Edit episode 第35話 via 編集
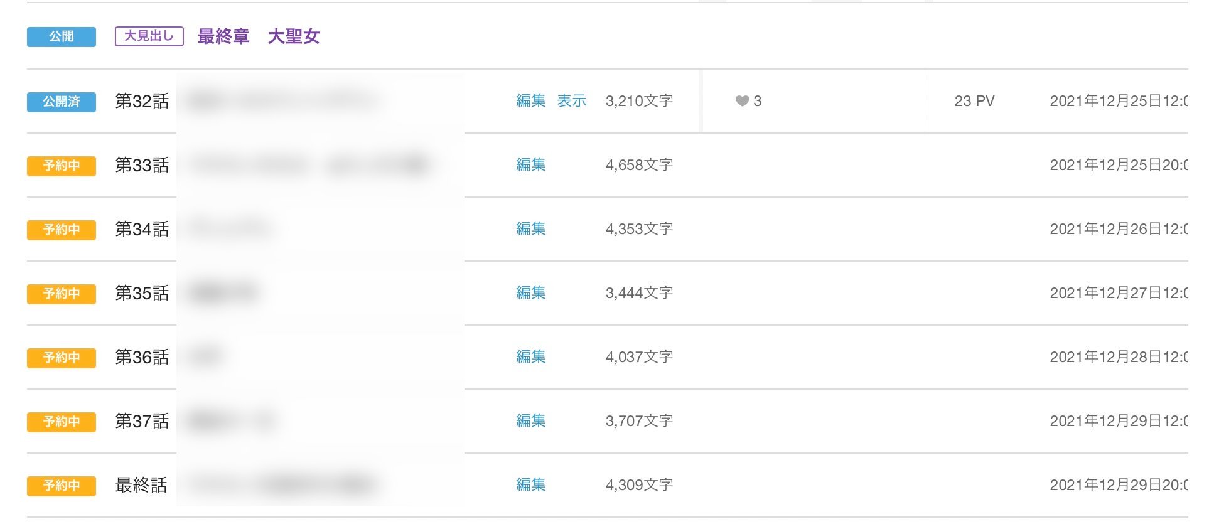The height and width of the screenshot is (524, 1214). (x=530, y=293)
